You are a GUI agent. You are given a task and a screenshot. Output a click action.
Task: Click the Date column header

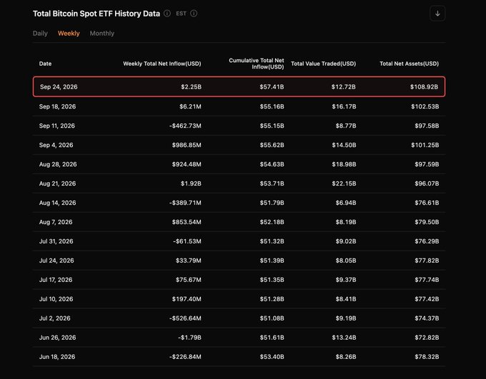coord(45,64)
